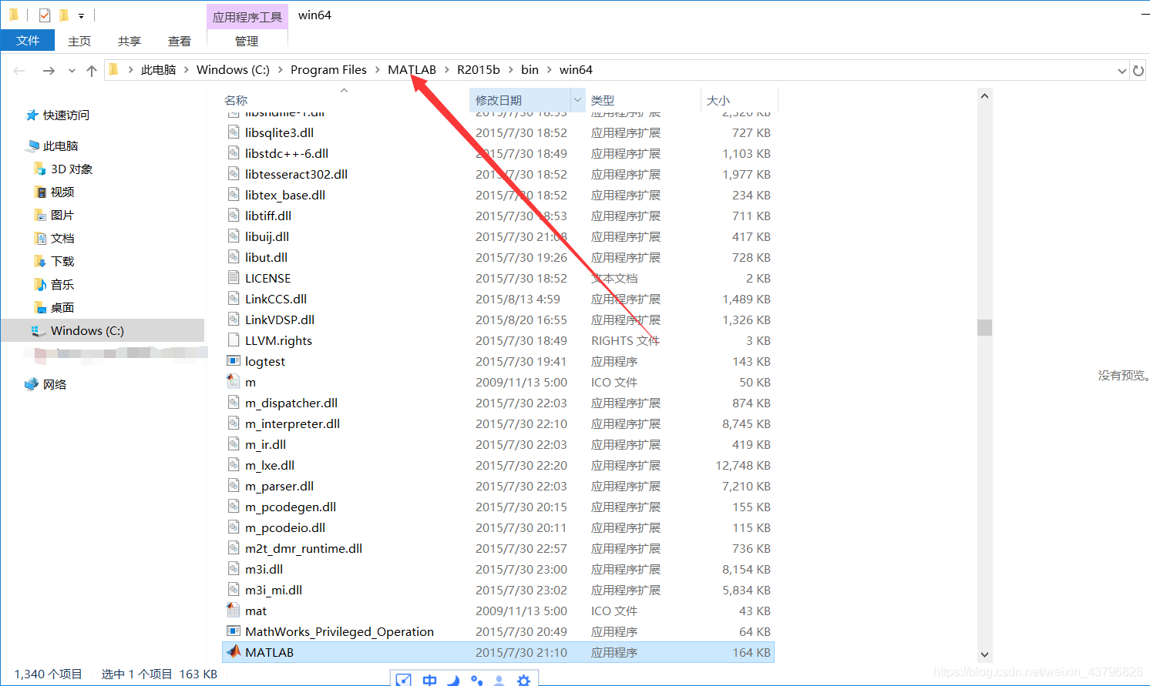The image size is (1150, 686).
Task: Open the Home (主页) ribbon tab
Action: tap(79, 41)
